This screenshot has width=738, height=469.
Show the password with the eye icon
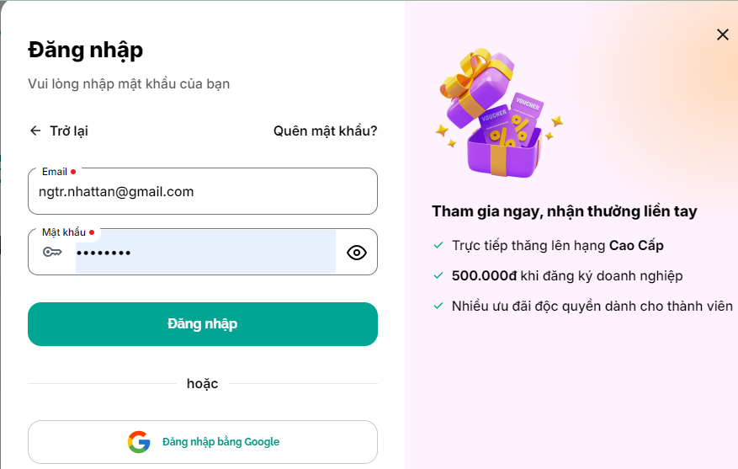(x=356, y=253)
